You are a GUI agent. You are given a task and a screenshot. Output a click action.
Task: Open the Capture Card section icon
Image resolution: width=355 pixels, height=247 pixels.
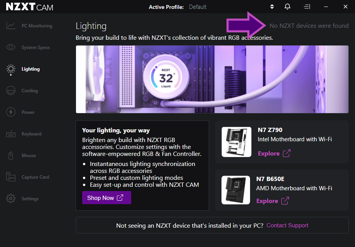[x=11, y=177]
